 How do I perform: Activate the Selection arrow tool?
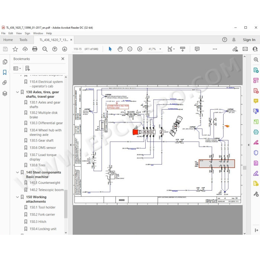(x=110, y=49)
